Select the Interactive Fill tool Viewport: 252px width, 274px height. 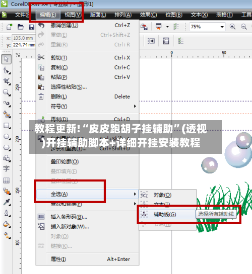[x=7, y=235]
